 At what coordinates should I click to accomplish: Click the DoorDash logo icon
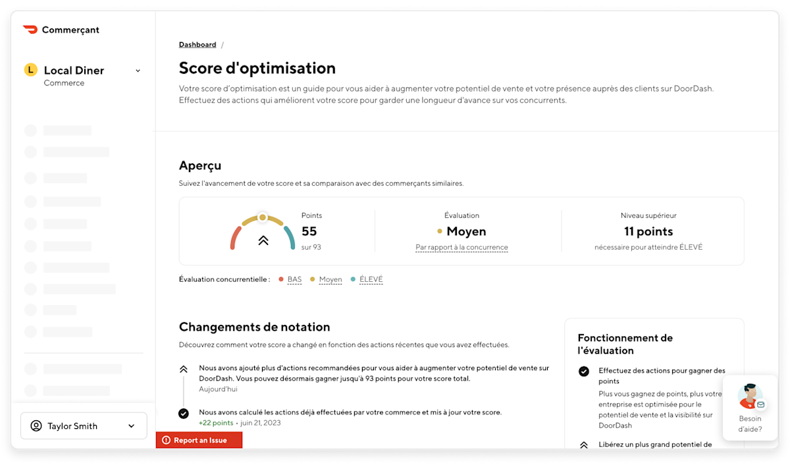pyautogui.click(x=30, y=30)
